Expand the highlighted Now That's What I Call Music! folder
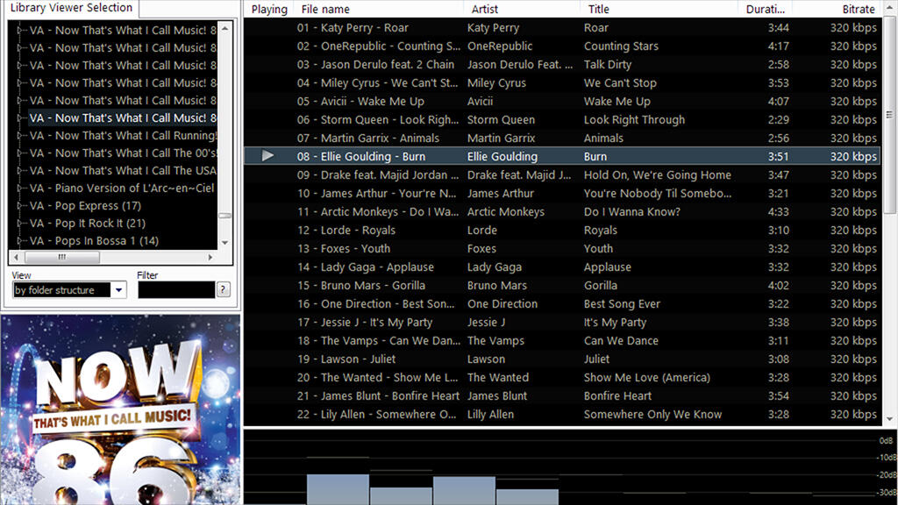The height and width of the screenshot is (505, 898). pyautogui.click(x=19, y=118)
